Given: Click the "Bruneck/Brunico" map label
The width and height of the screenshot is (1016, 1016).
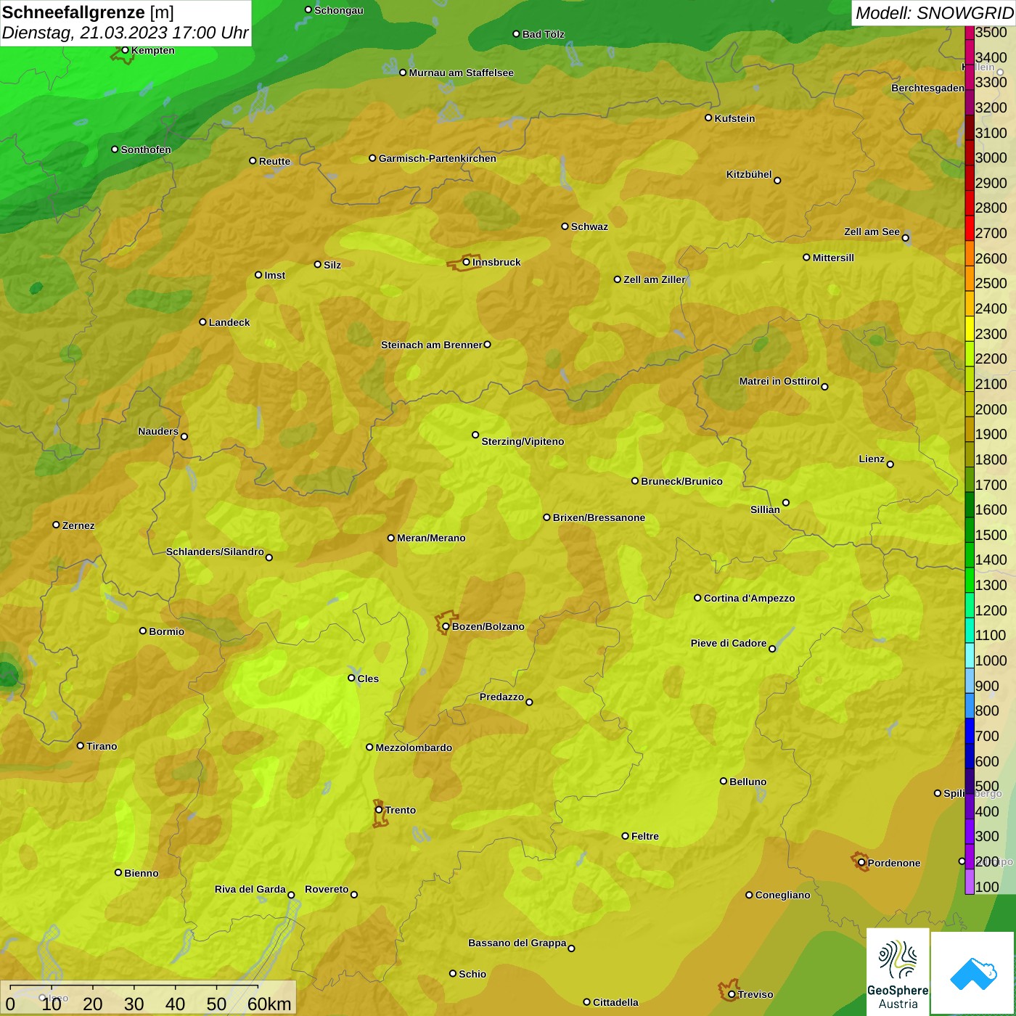Looking at the screenshot, I should tap(681, 481).
